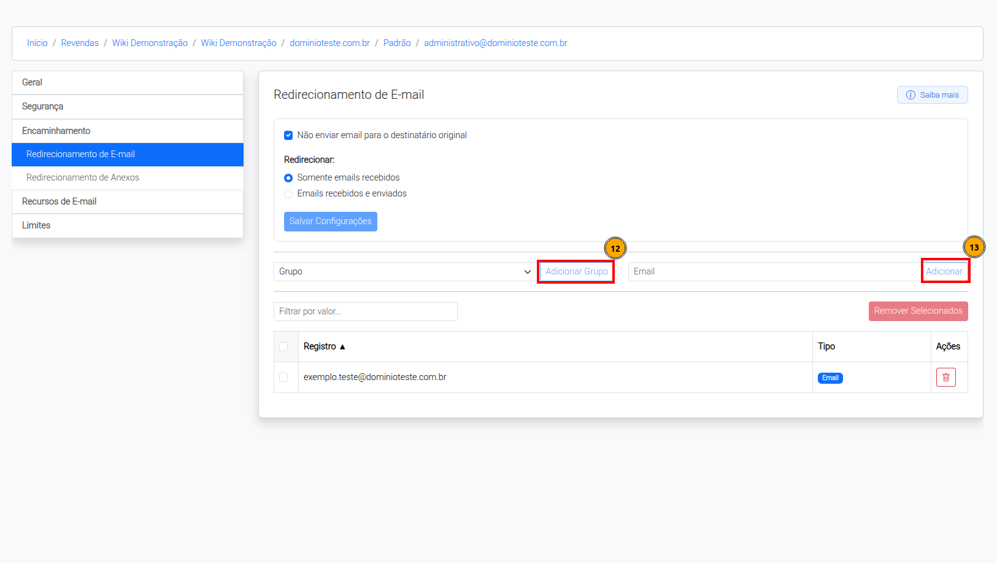997x563 pixels.
Task: Go to Início breadcrumb
Action: click(x=37, y=43)
